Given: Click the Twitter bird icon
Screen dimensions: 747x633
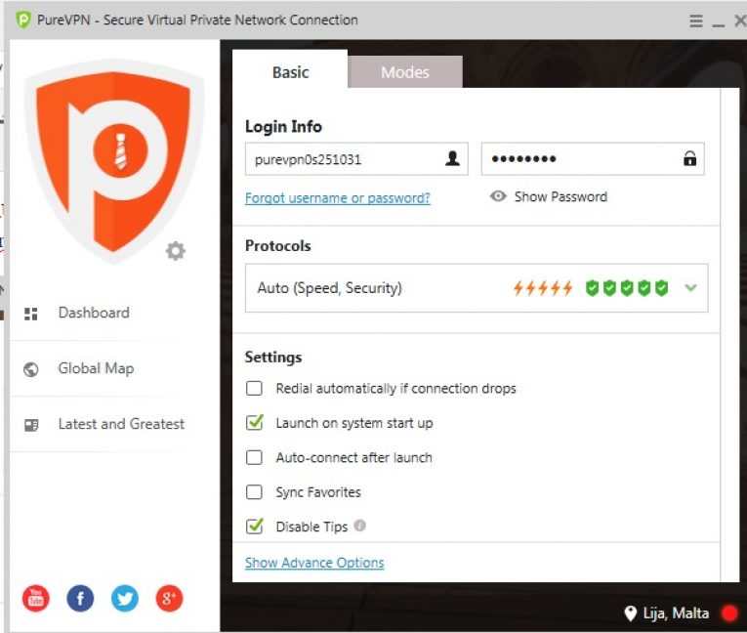Looking at the screenshot, I should [x=125, y=599].
